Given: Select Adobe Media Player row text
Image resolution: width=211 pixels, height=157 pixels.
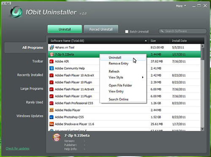Looking at the screenshot, I should click(68, 110).
